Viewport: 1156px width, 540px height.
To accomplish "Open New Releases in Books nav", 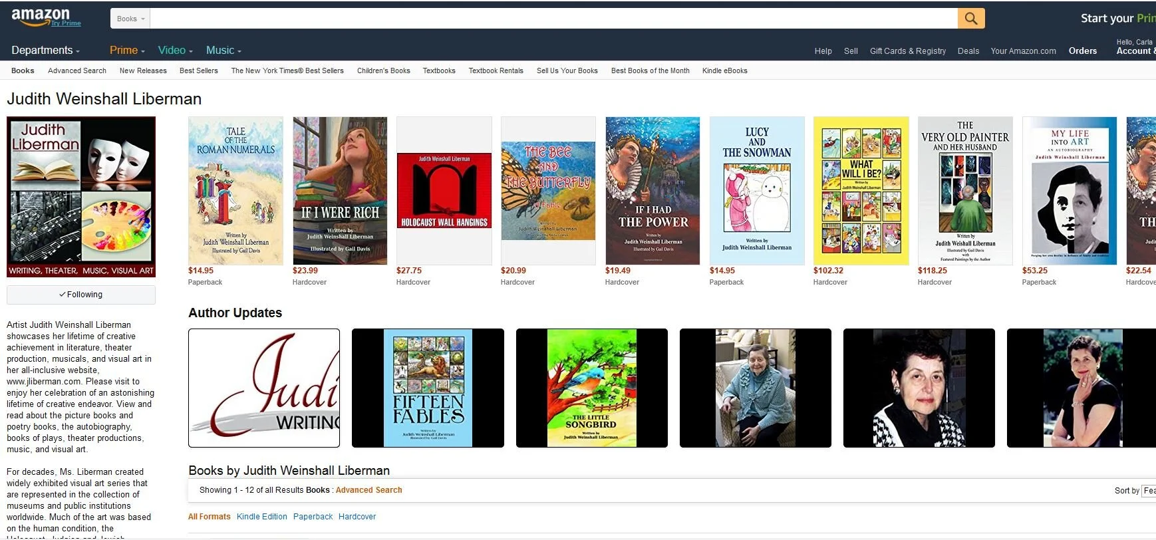I will click(x=143, y=70).
